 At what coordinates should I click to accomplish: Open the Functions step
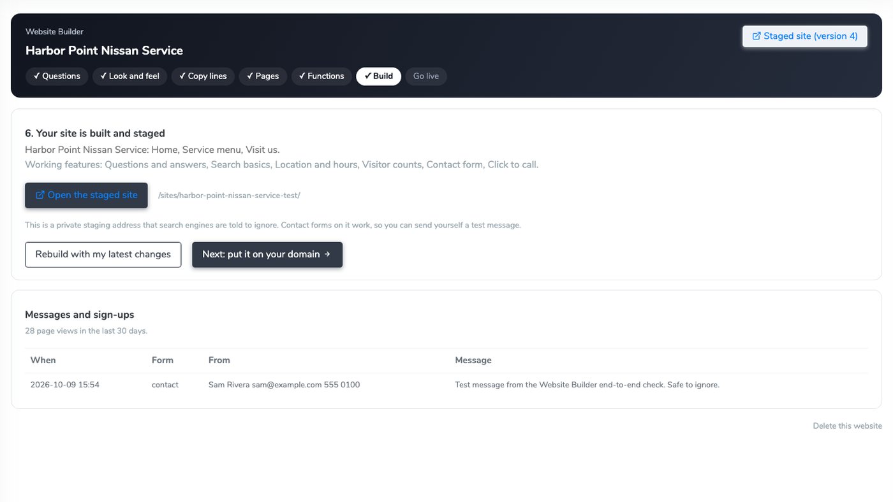[321, 76]
